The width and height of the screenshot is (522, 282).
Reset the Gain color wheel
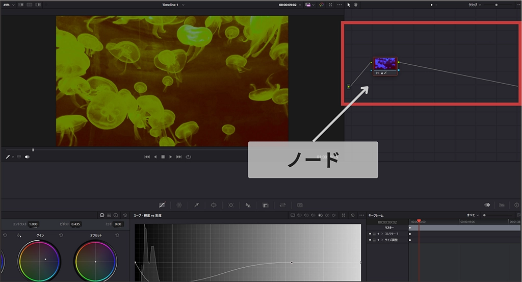(x=61, y=235)
